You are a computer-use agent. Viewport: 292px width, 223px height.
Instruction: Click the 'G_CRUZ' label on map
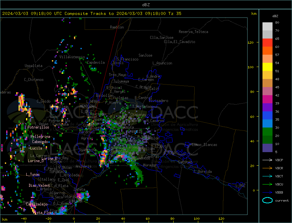[x=87, y=111]
